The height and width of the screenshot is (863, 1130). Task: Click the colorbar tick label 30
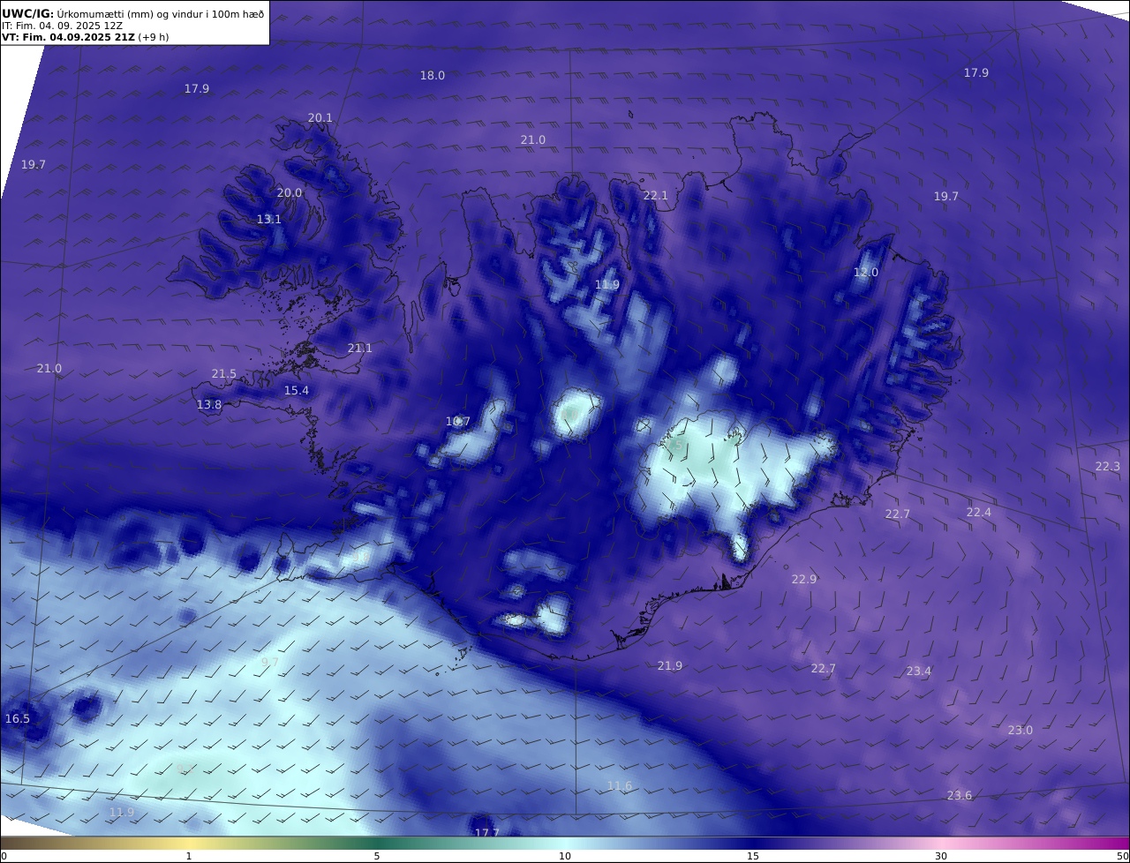[x=941, y=856]
